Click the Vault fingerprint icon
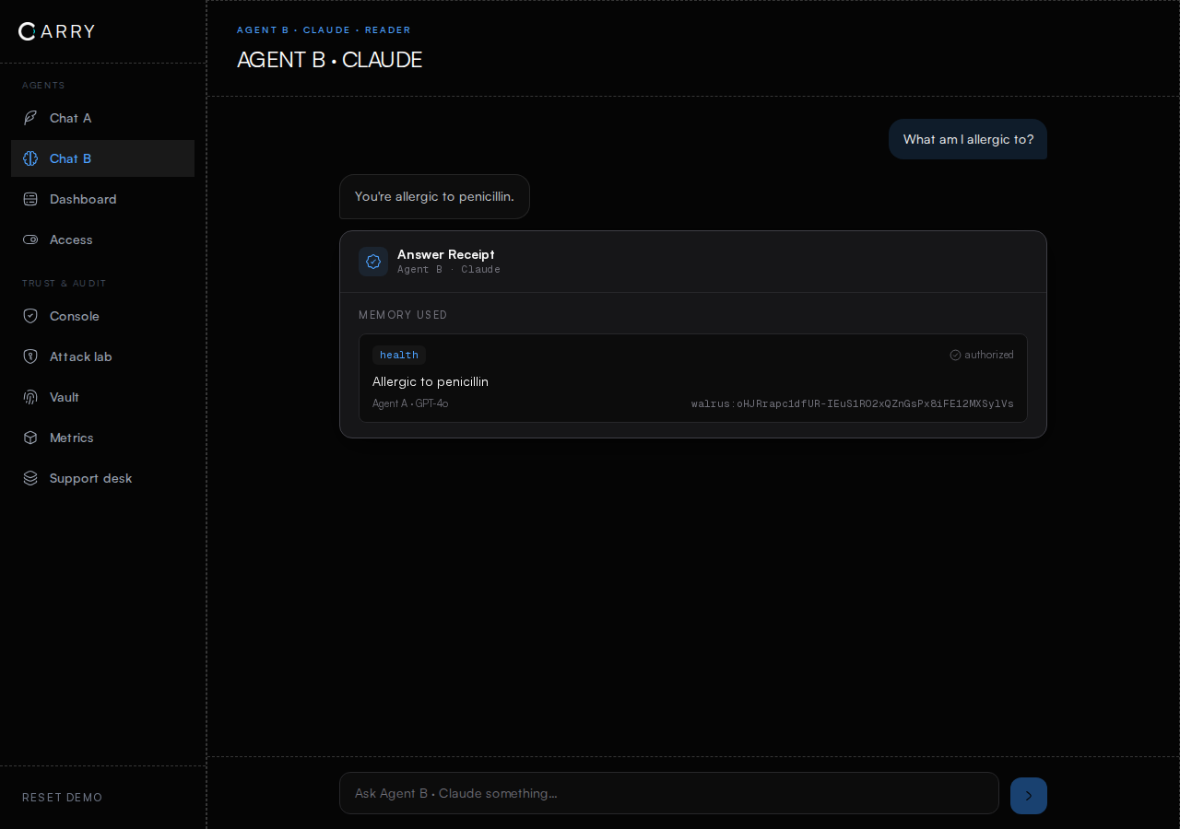This screenshot has width=1180, height=829. pyautogui.click(x=30, y=397)
